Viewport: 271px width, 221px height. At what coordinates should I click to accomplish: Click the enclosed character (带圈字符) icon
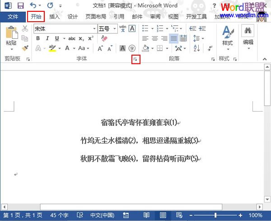(x=132, y=48)
